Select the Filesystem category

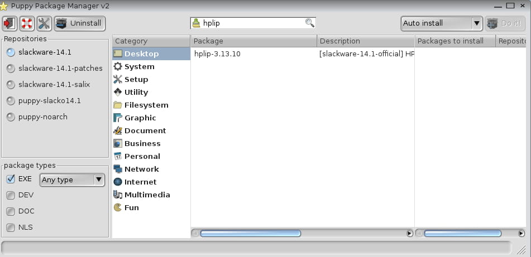point(151,105)
